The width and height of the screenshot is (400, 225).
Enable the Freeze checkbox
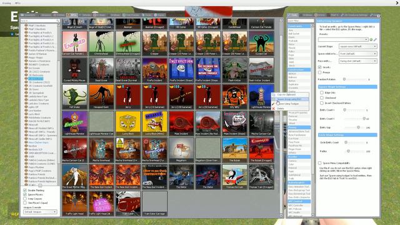click(319, 72)
